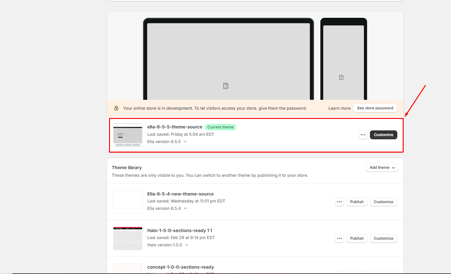The height and width of the screenshot is (274, 451).
Task: Click the ella-6-5-5-theme-source thumbnail
Action: click(x=128, y=134)
